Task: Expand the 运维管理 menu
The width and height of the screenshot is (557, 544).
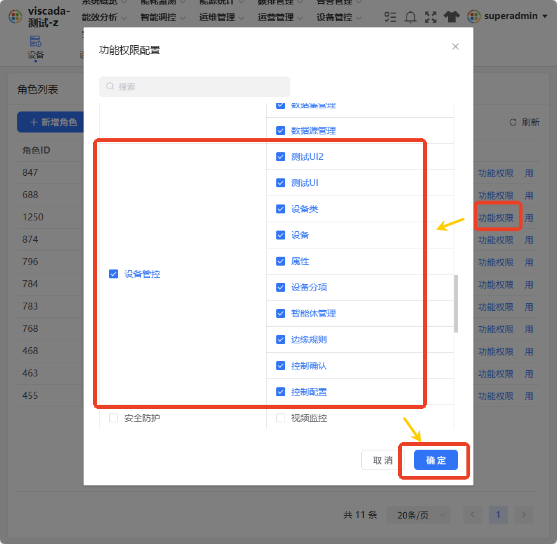Action: pyautogui.click(x=221, y=17)
